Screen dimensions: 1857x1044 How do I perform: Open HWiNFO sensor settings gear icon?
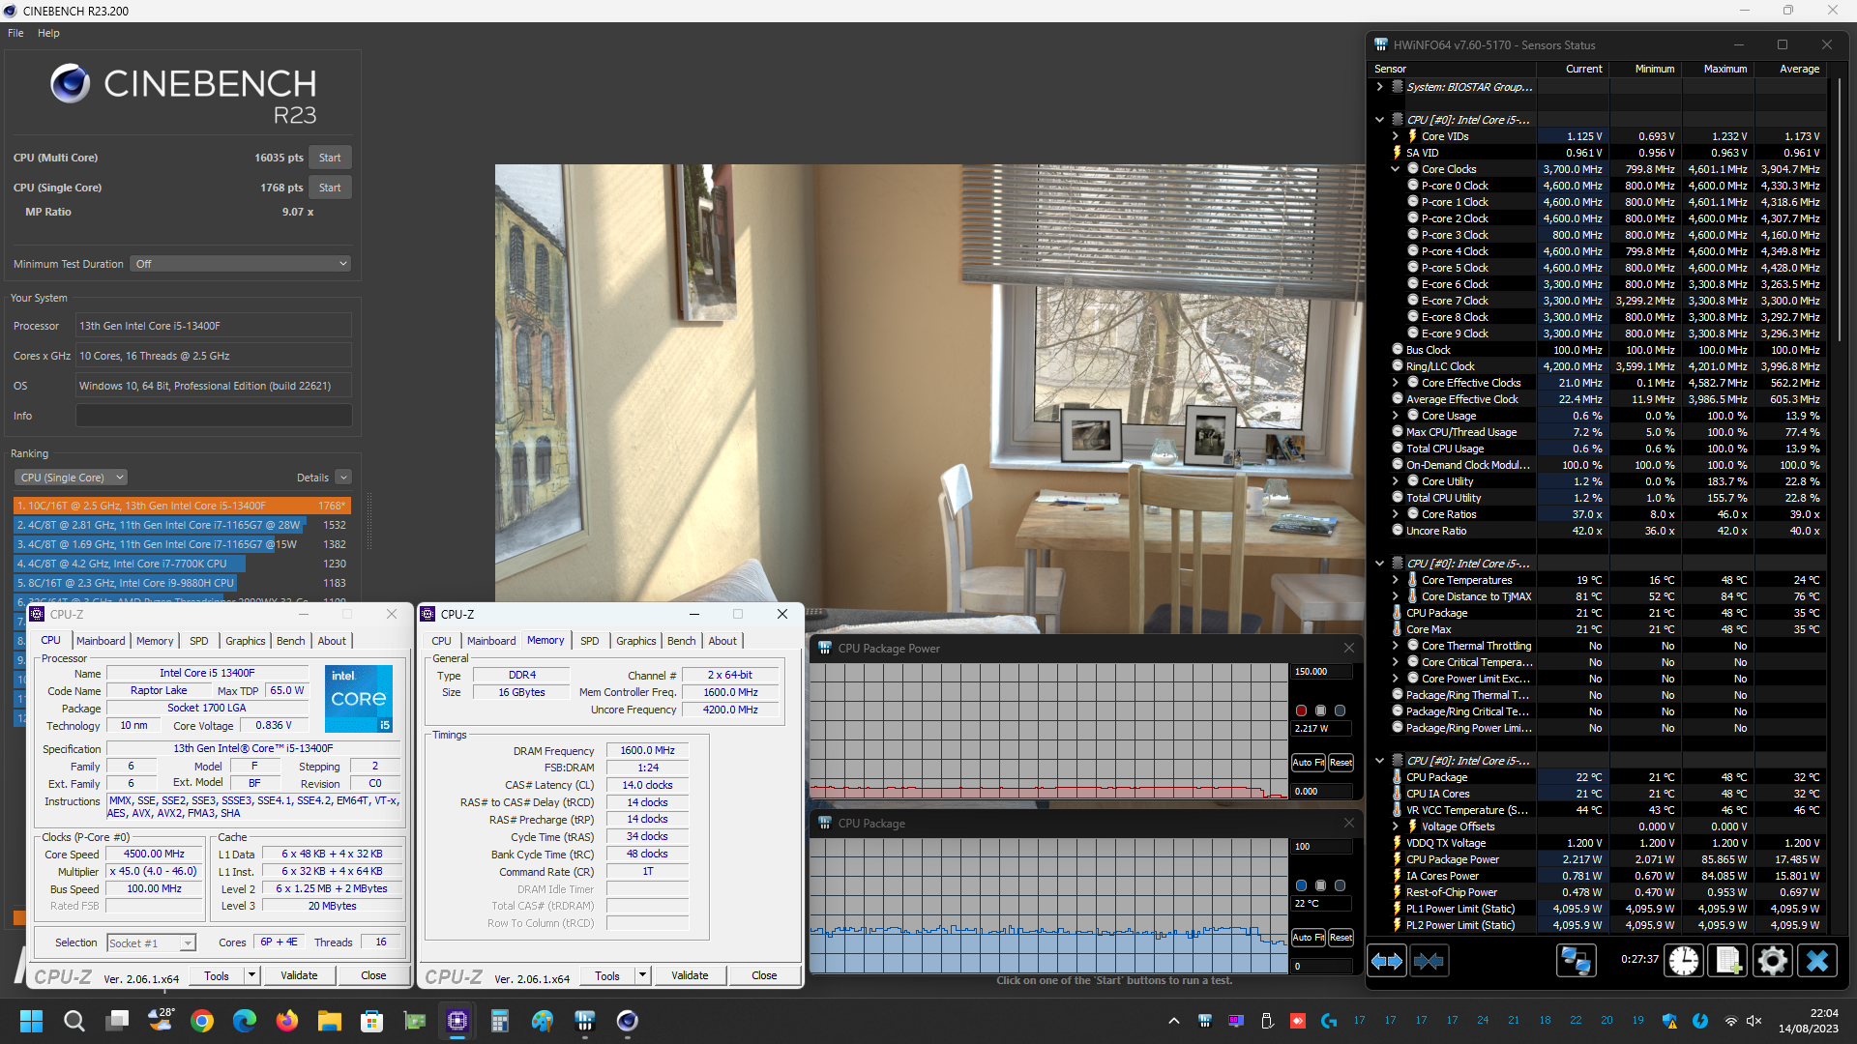tap(1772, 961)
